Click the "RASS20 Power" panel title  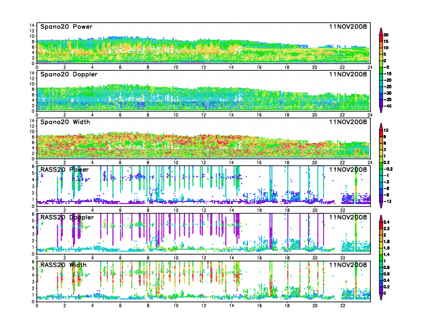point(64,170)
